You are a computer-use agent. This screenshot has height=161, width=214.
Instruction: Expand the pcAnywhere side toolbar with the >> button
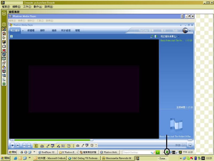[4, 13]
